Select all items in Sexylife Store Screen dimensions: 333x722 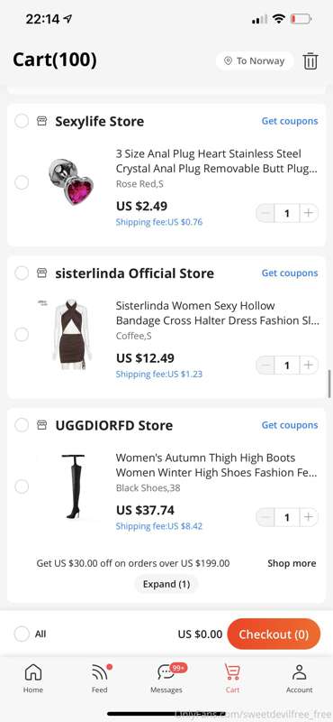pos(22,121)
